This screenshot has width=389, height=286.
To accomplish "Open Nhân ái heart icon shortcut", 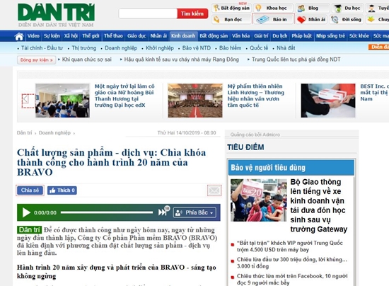I will pyautogui.click(x=312, y=19).
